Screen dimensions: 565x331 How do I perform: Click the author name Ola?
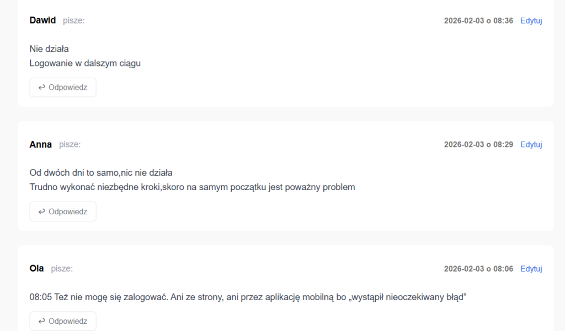click(x=36, y=269)
